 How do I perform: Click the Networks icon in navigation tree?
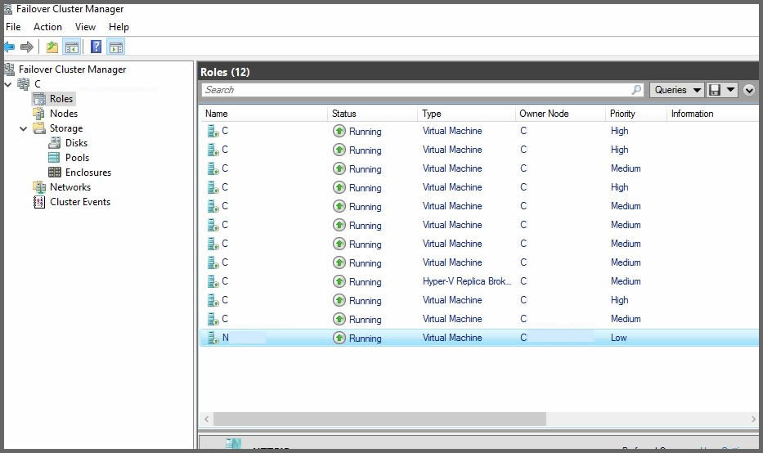coord(39,187)
